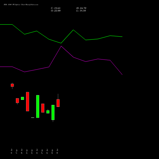Select the high value 'H: 24.70'

81,8
